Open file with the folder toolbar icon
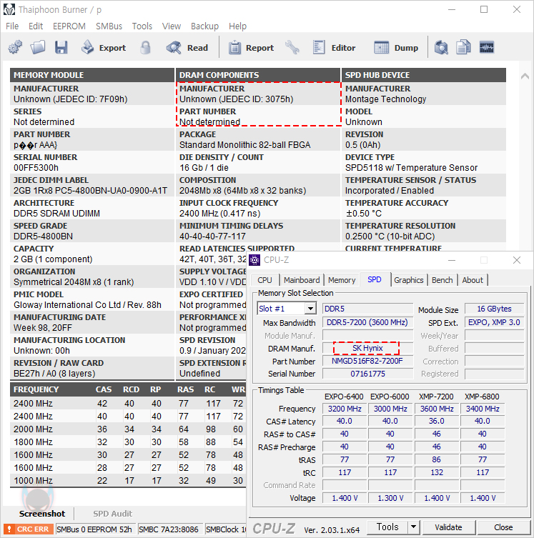Screen dimensions: 534x538 coord(38,47)
